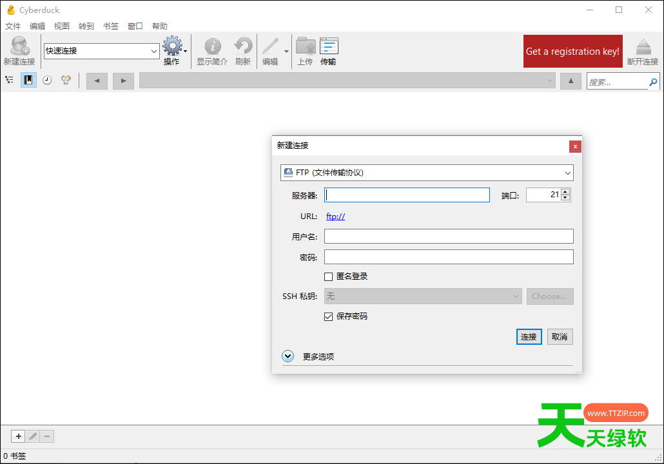Click the Cyberduck duck logo in title bar
664x464 pixels.
10,10
